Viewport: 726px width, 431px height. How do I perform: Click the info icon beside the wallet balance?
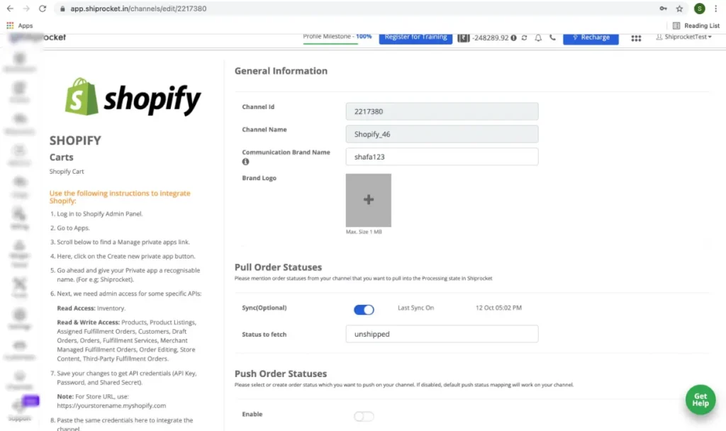point(513,37)
